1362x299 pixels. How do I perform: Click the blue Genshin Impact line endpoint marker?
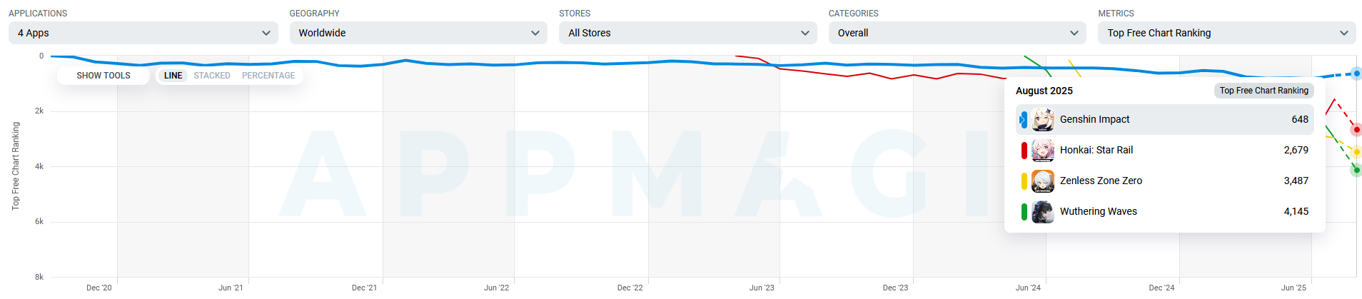tap(1356, 74)
